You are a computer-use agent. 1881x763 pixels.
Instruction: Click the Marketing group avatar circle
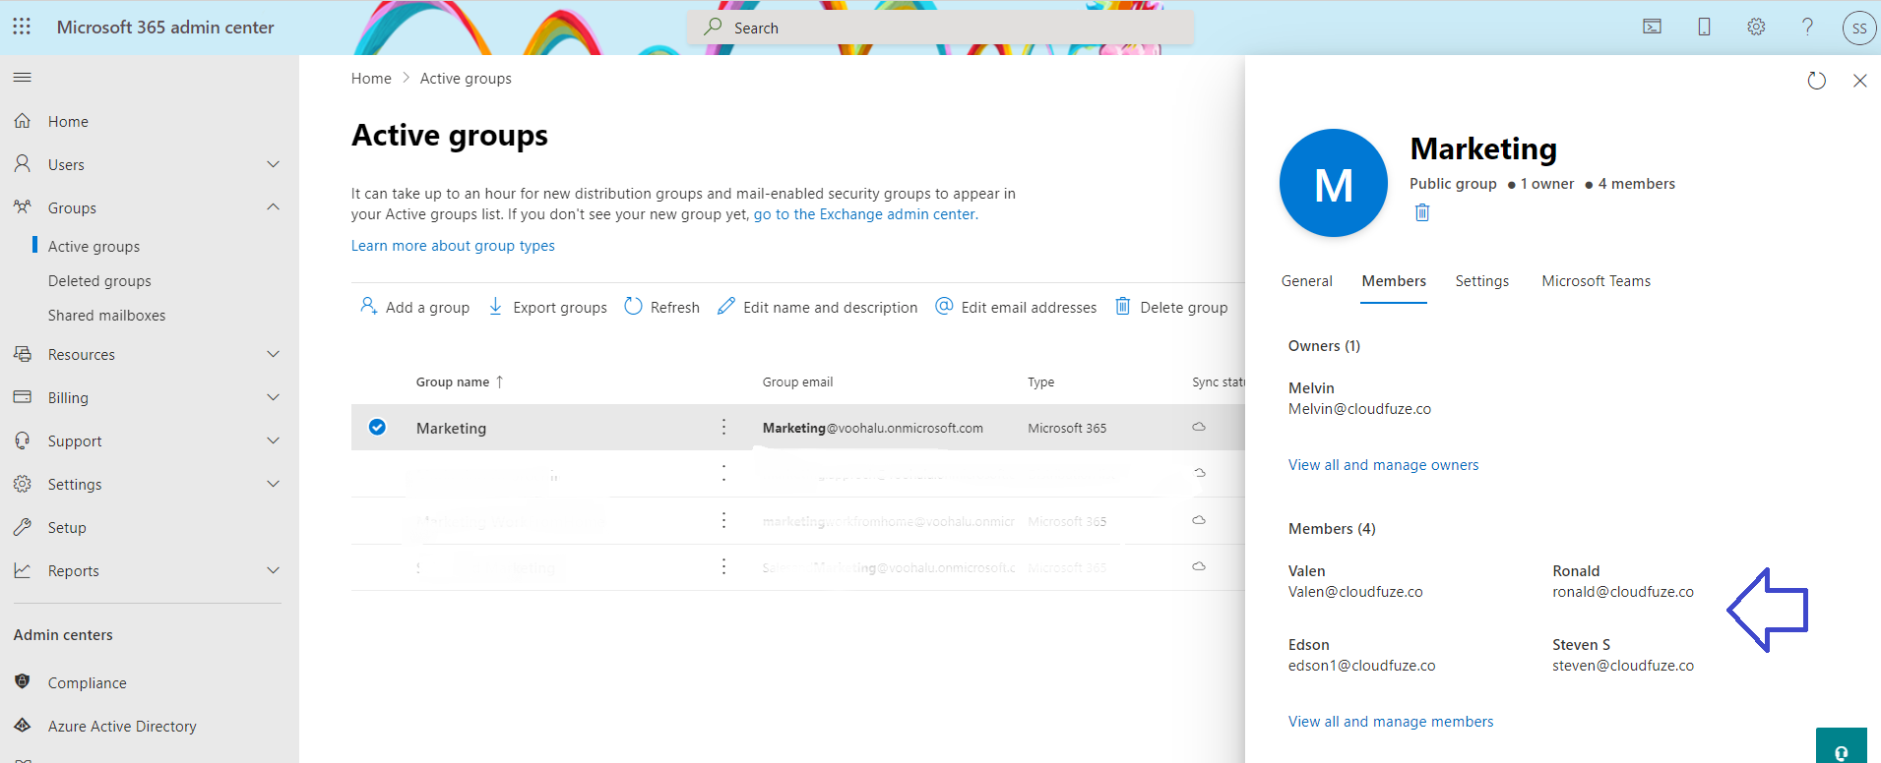click(1333, 183)
